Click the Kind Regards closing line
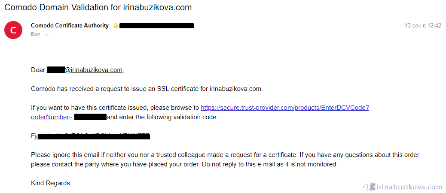Screen dimensions: 446x193 51,183
